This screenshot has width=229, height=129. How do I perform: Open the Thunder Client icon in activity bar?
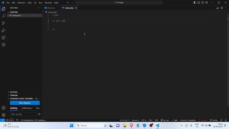4,45
